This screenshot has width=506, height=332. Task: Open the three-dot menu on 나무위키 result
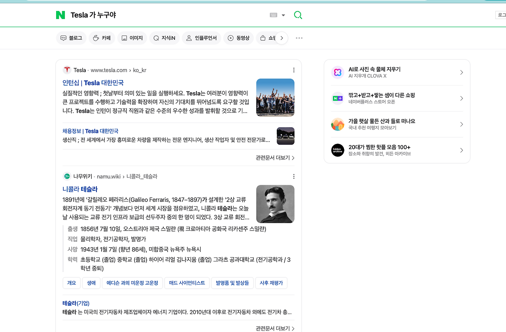tap(294, 176)
